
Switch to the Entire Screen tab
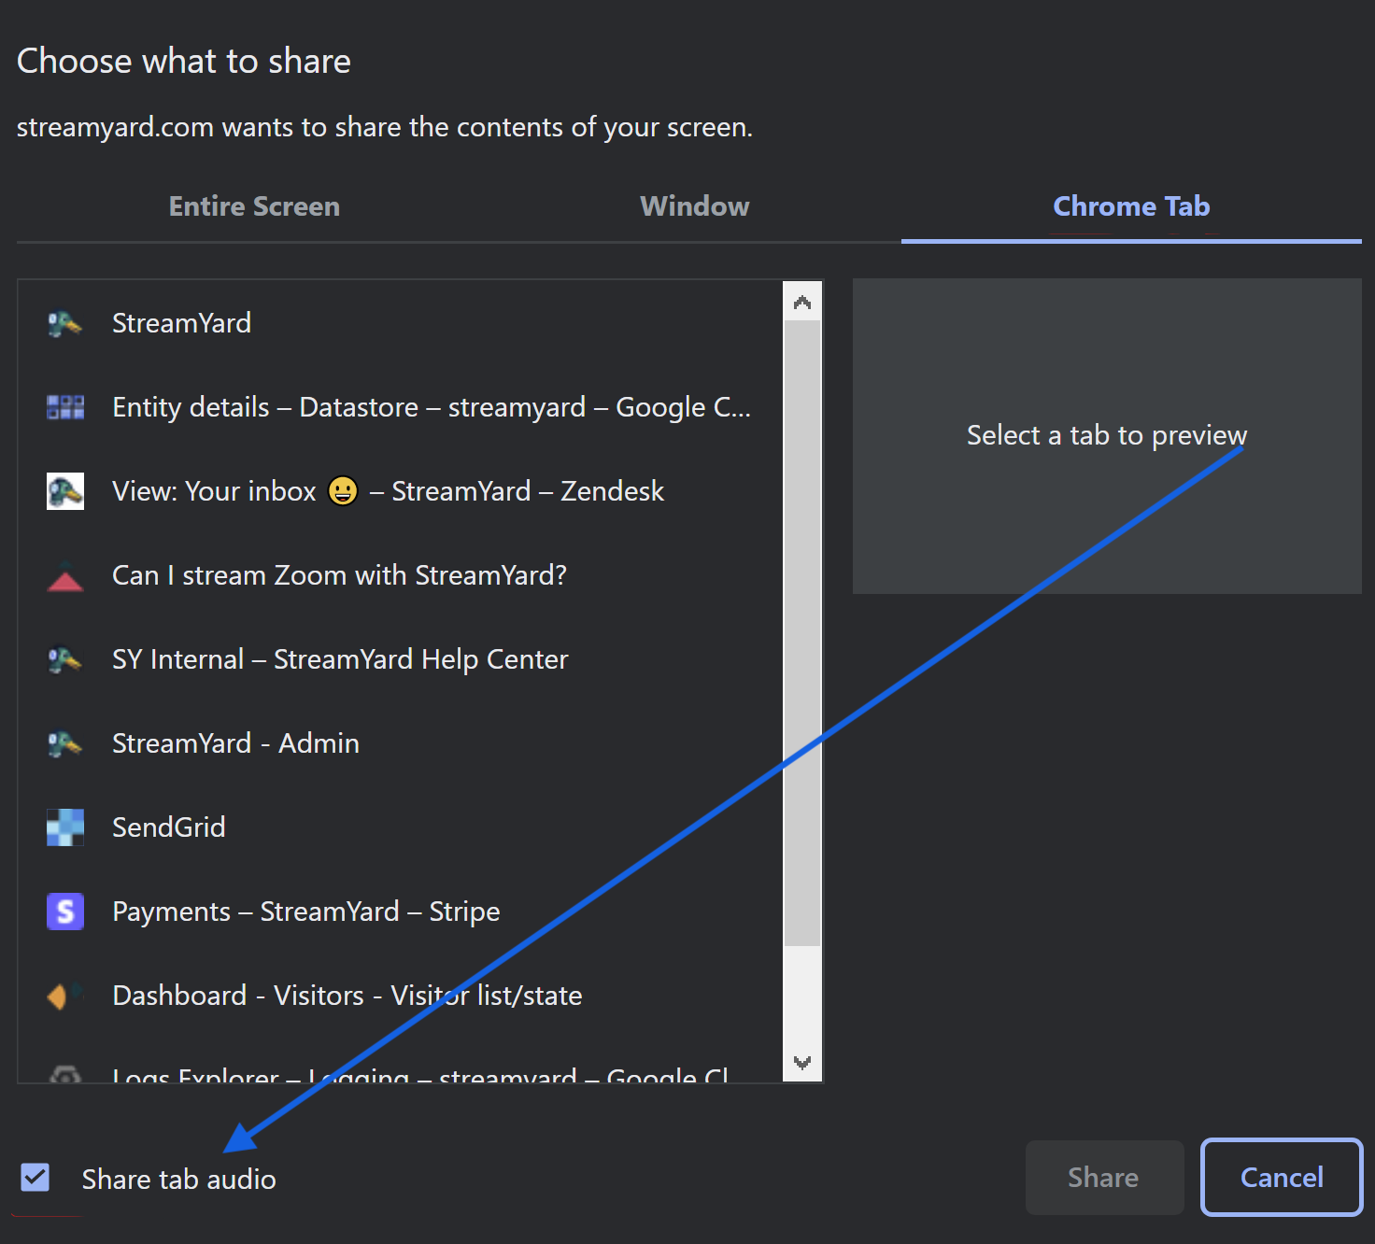(x=254, y=206)
